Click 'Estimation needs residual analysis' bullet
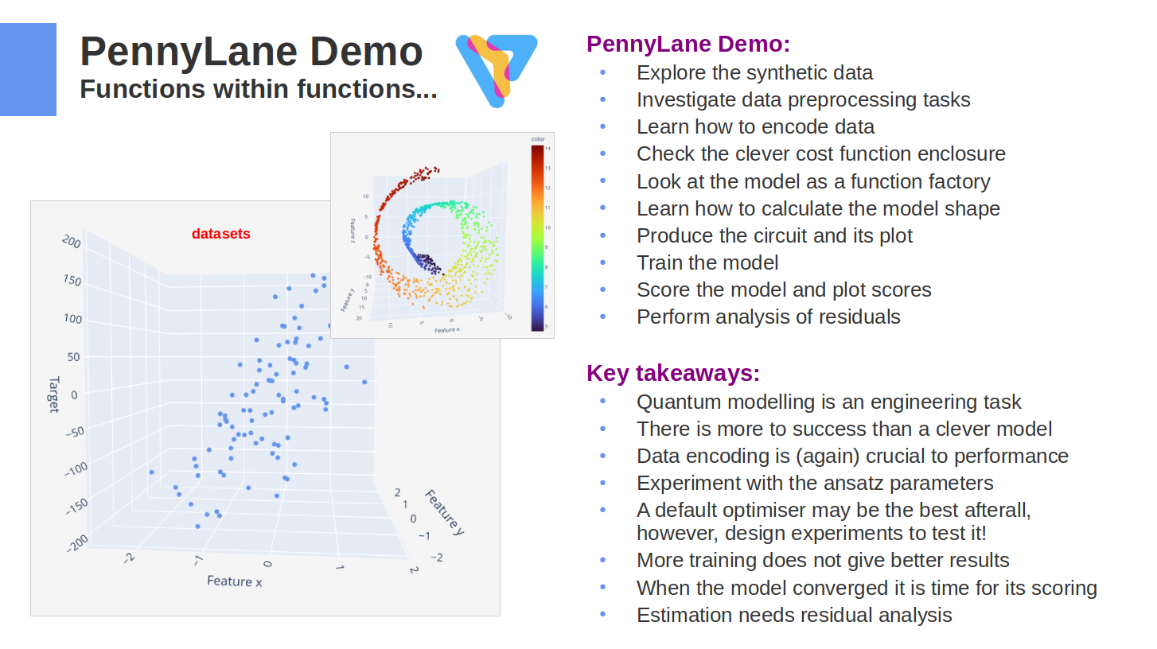This screenshot has width=1157, height=649. pyautogui.click(x=793, y=615)
